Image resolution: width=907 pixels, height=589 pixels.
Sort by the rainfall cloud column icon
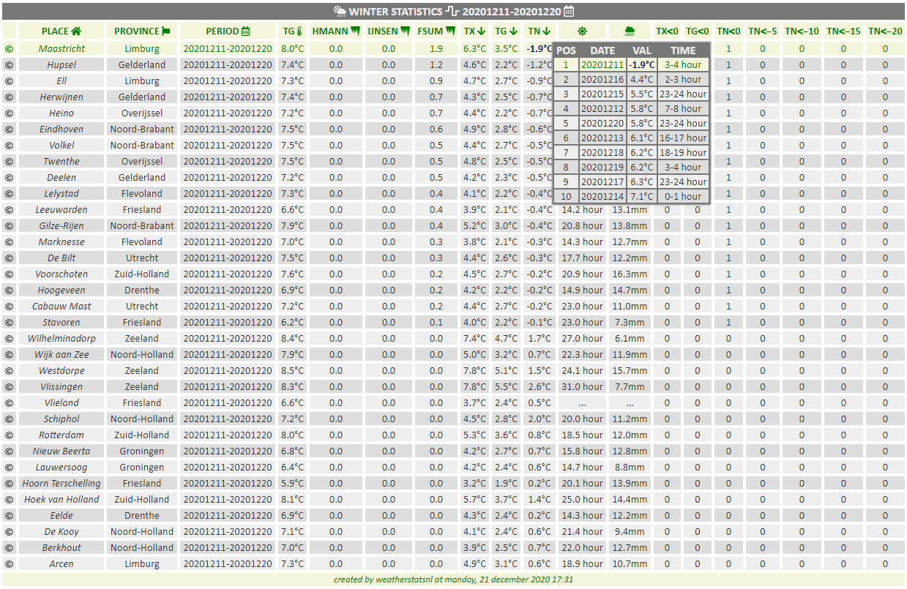pos(630,31)
